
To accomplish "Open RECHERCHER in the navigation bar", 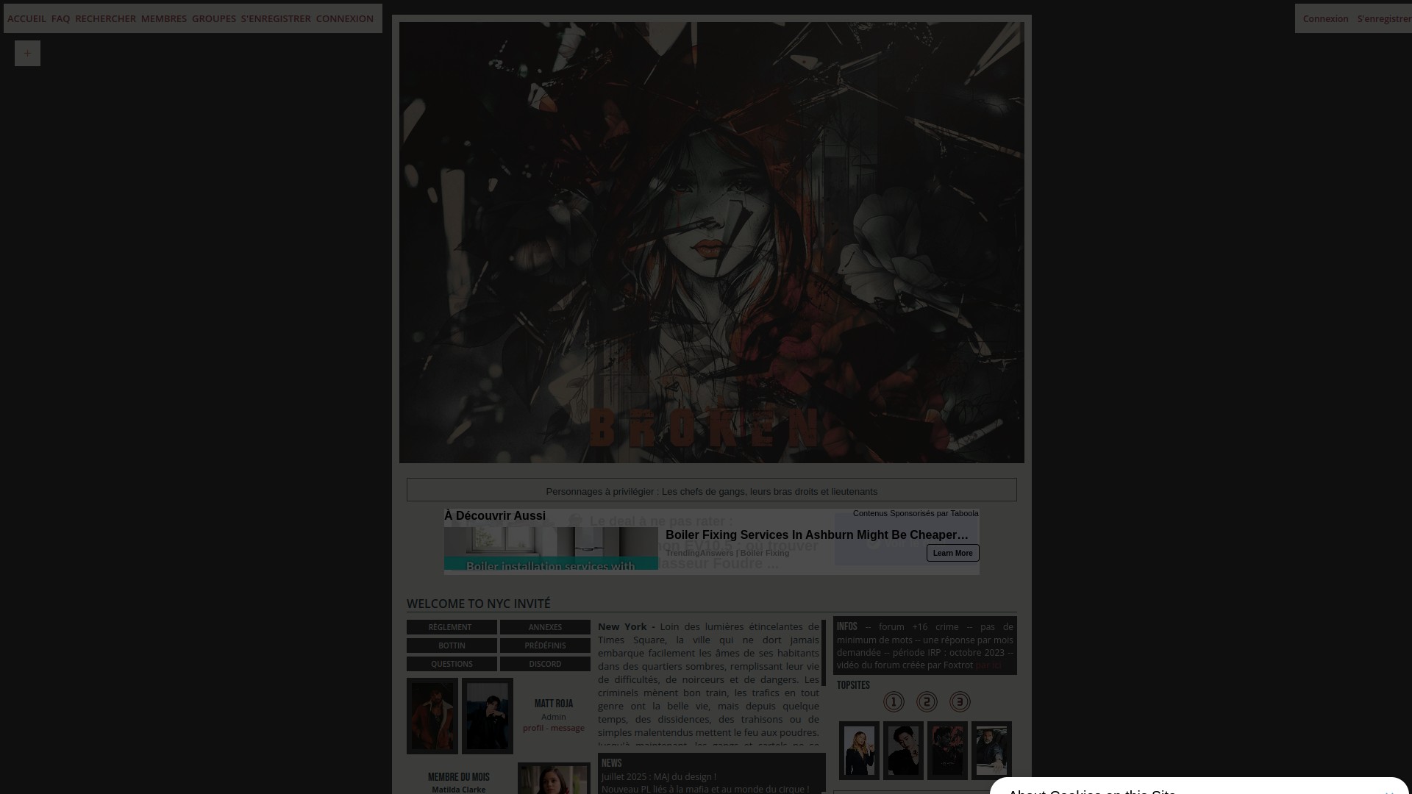I will (x=105, y=18).
